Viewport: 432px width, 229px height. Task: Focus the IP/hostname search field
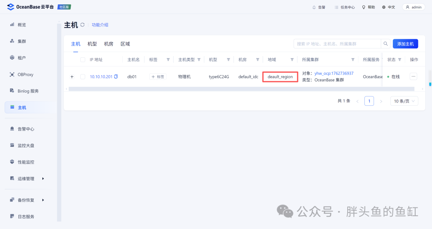[338, 44]
